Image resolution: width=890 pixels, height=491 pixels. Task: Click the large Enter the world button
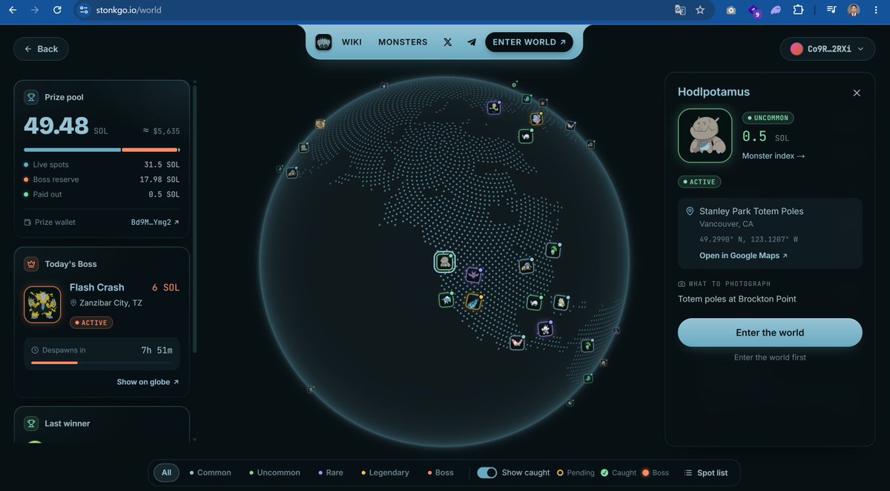(x=770, y=332)
